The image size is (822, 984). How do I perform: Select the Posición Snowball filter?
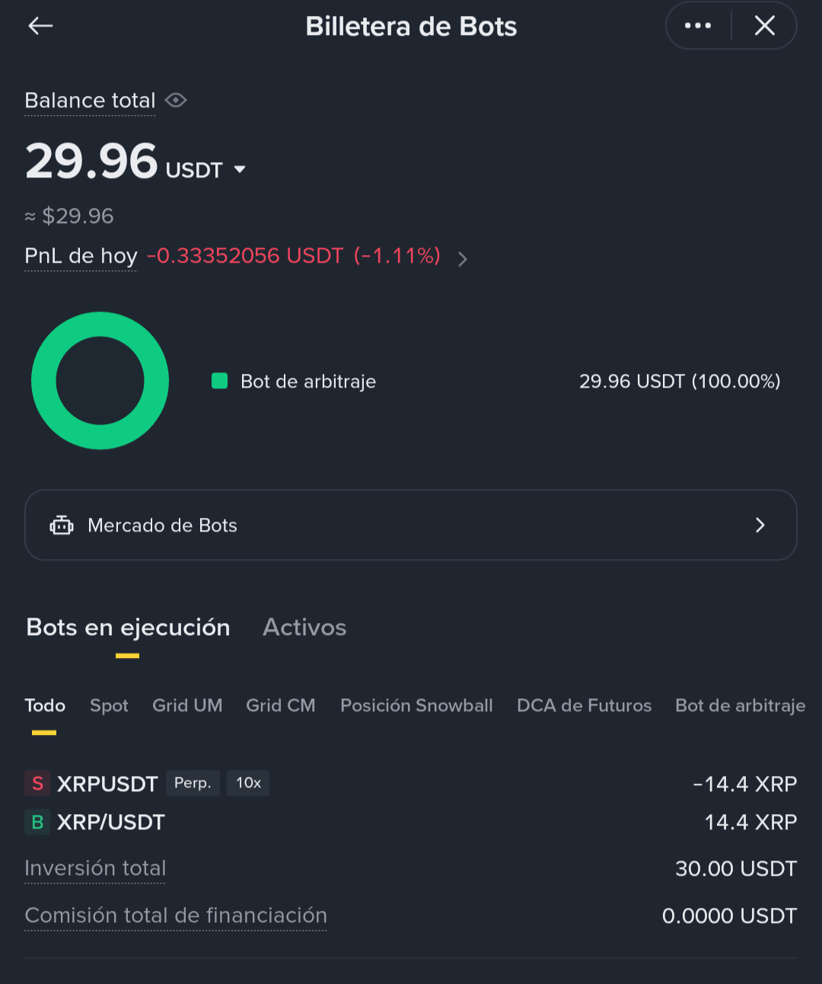[x=416, y=706]
